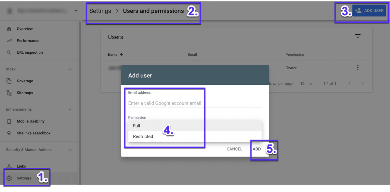Go to next page of users

[x=363, y=84]
